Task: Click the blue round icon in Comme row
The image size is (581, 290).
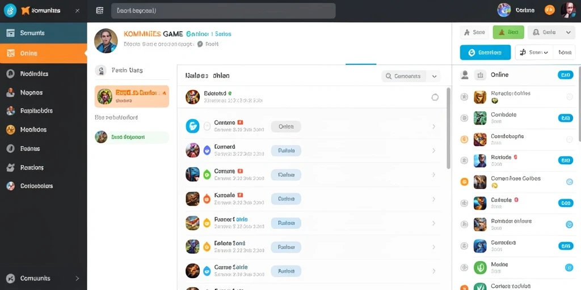Action: pyautogui.click(x=193, y=126)
